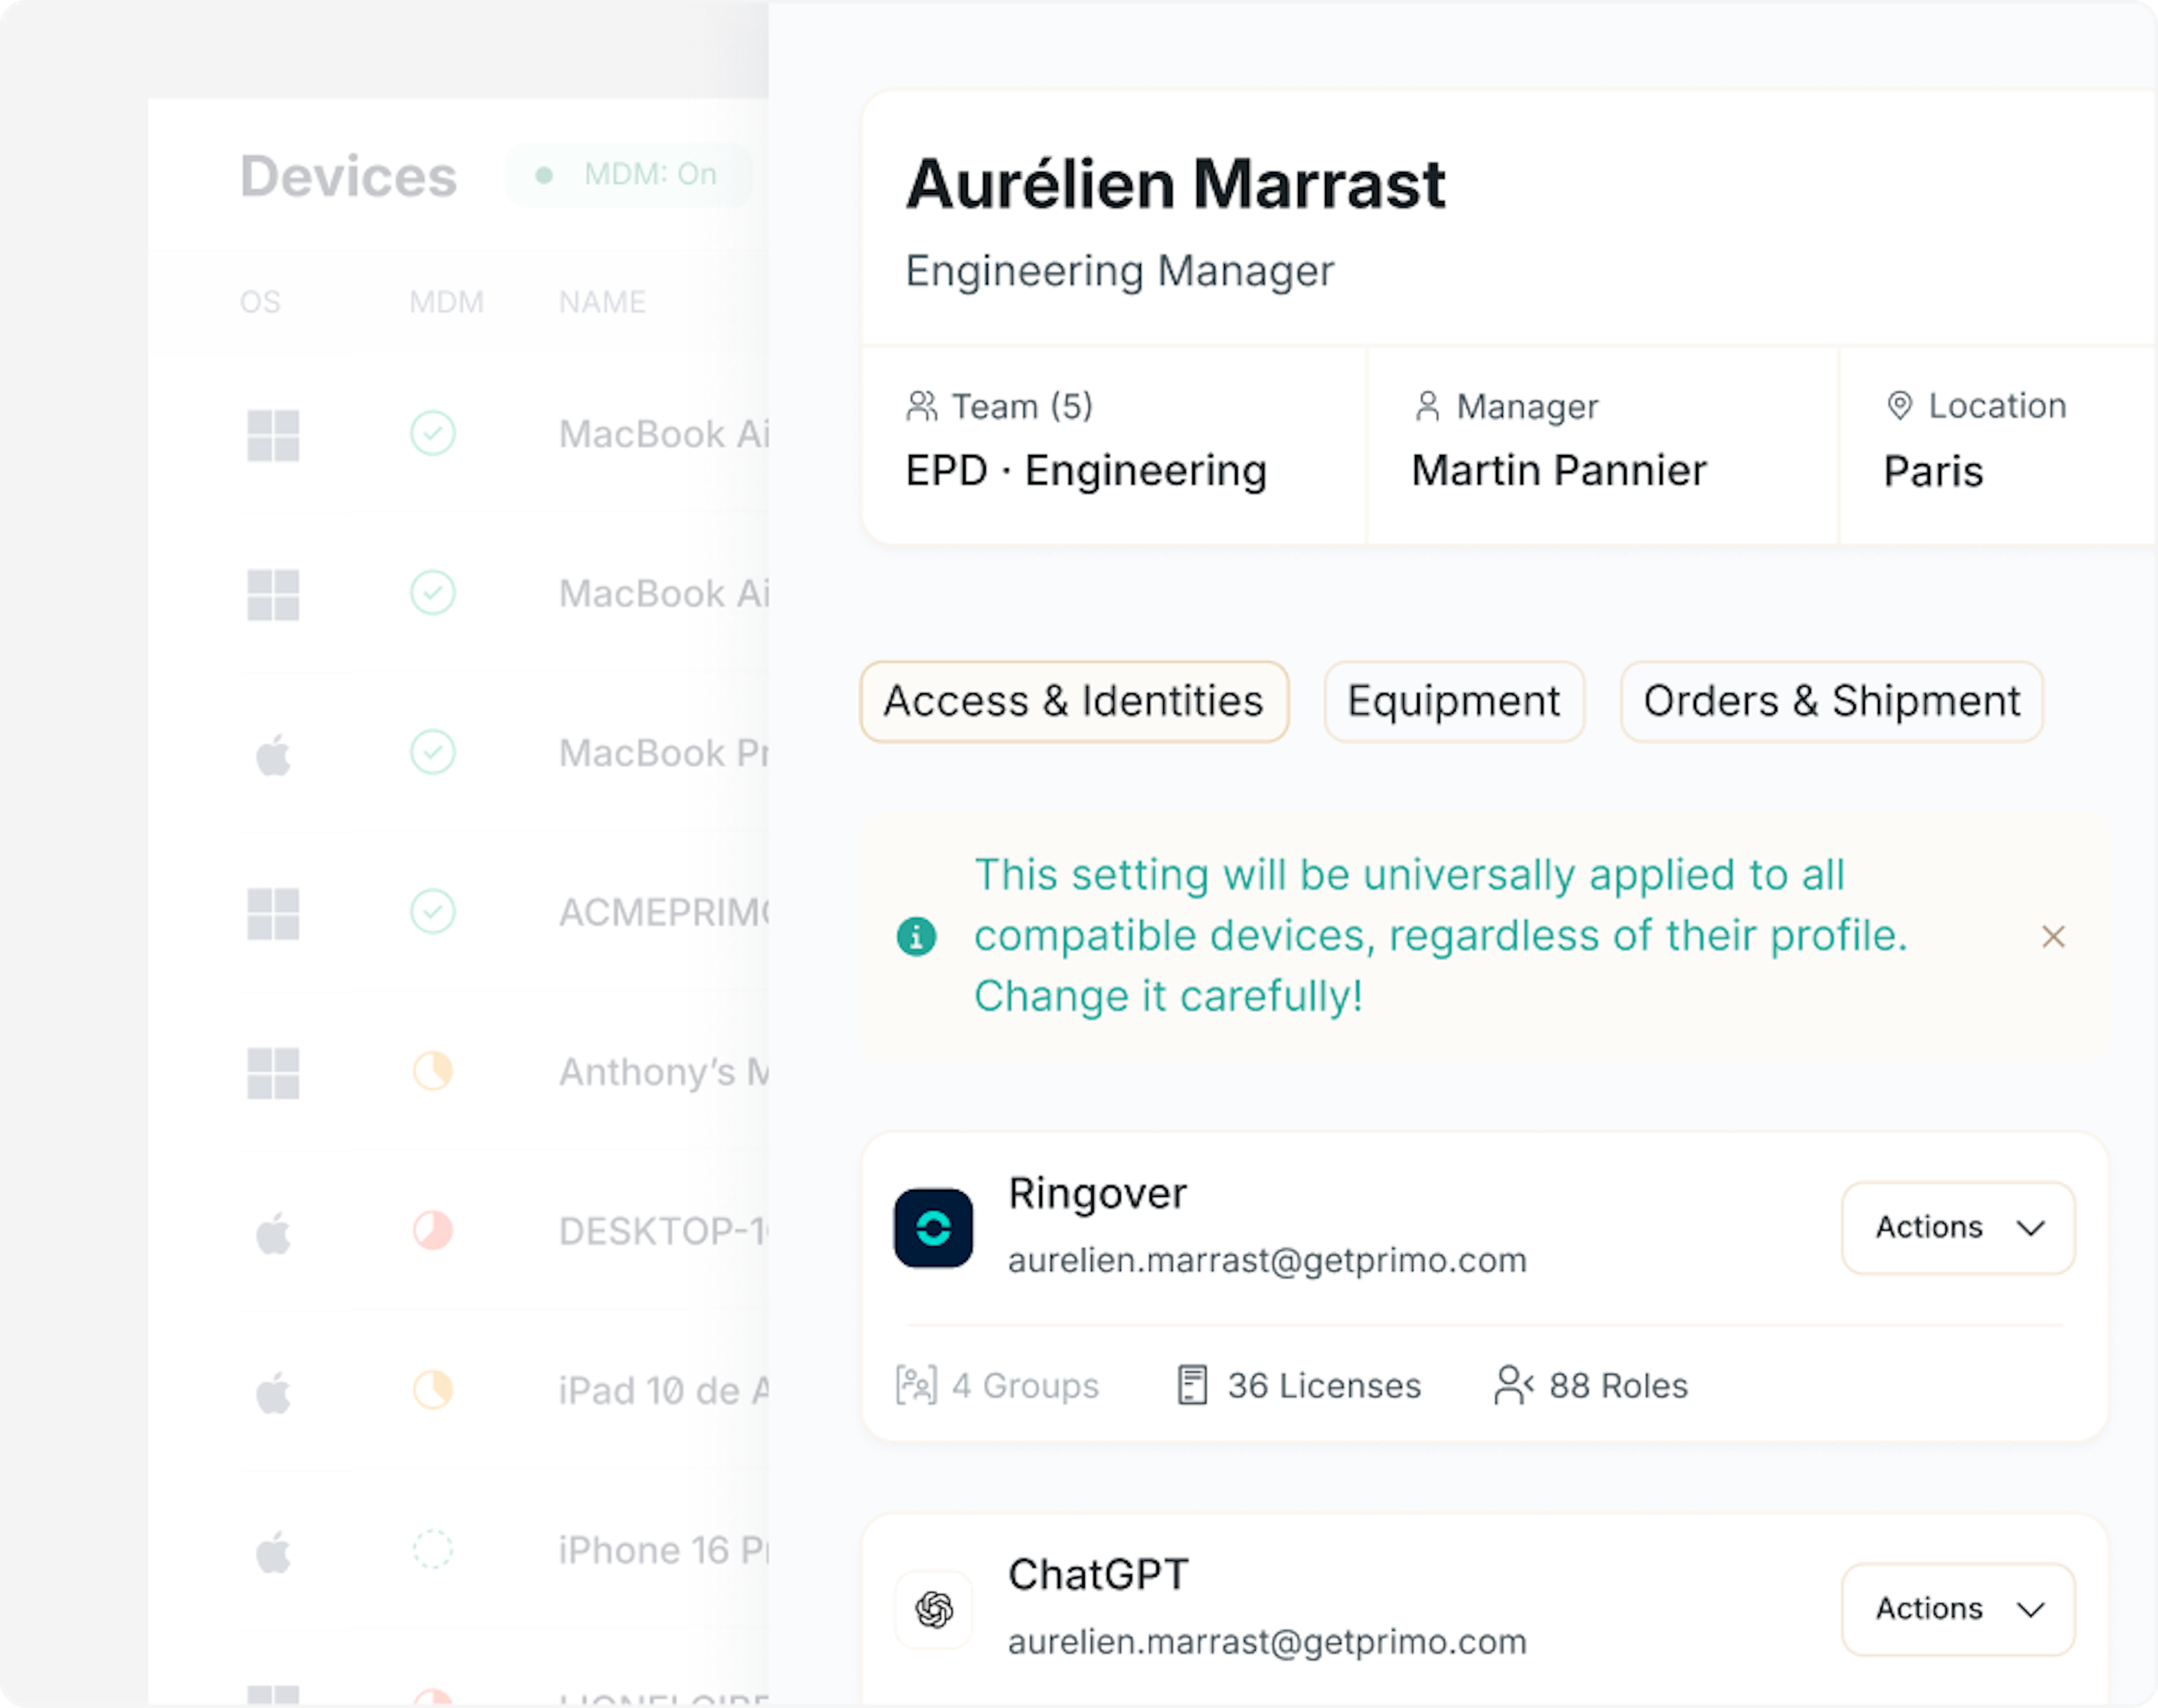Click the Ringover app logo icon

tap(933, 1228)
